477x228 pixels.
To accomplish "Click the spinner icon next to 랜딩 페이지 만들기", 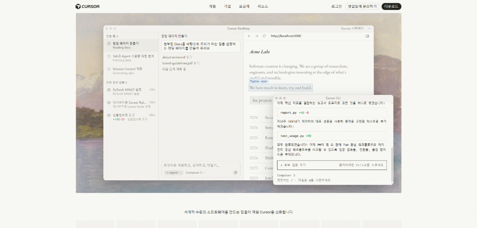I will [109, 43].
